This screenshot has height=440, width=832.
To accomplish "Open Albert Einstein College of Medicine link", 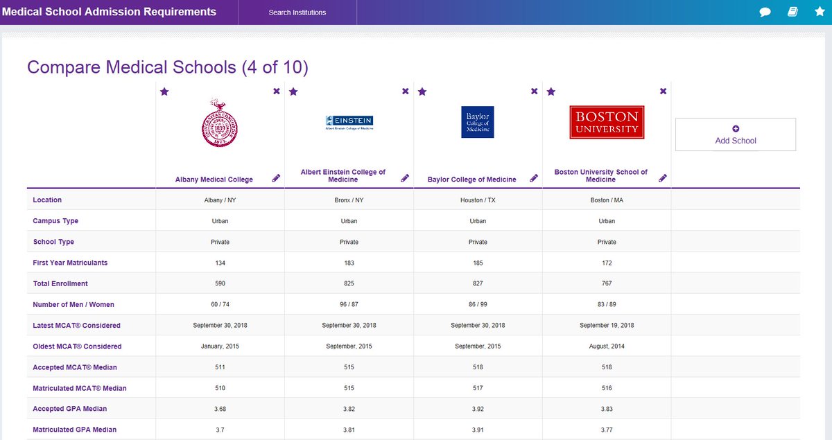I will [x=343, y=176].
